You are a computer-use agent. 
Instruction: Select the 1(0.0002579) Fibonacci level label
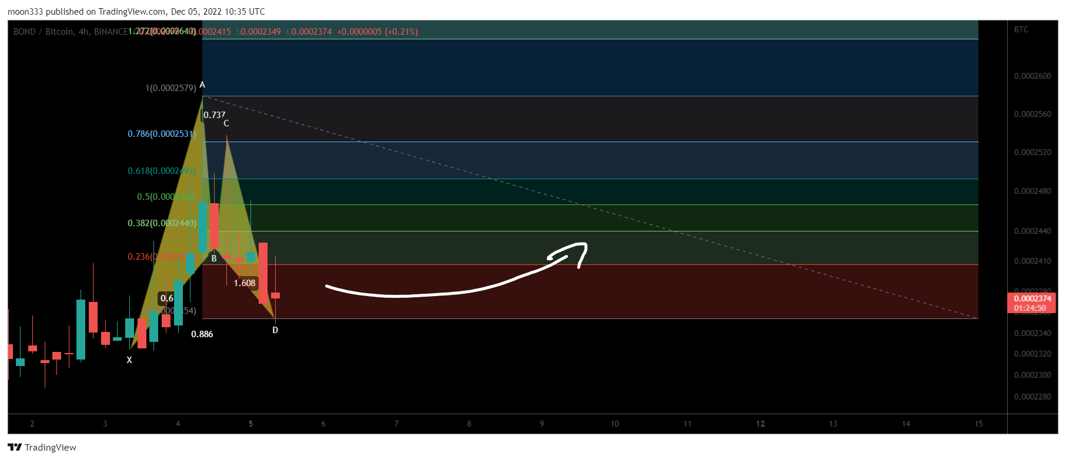[171, 88]
